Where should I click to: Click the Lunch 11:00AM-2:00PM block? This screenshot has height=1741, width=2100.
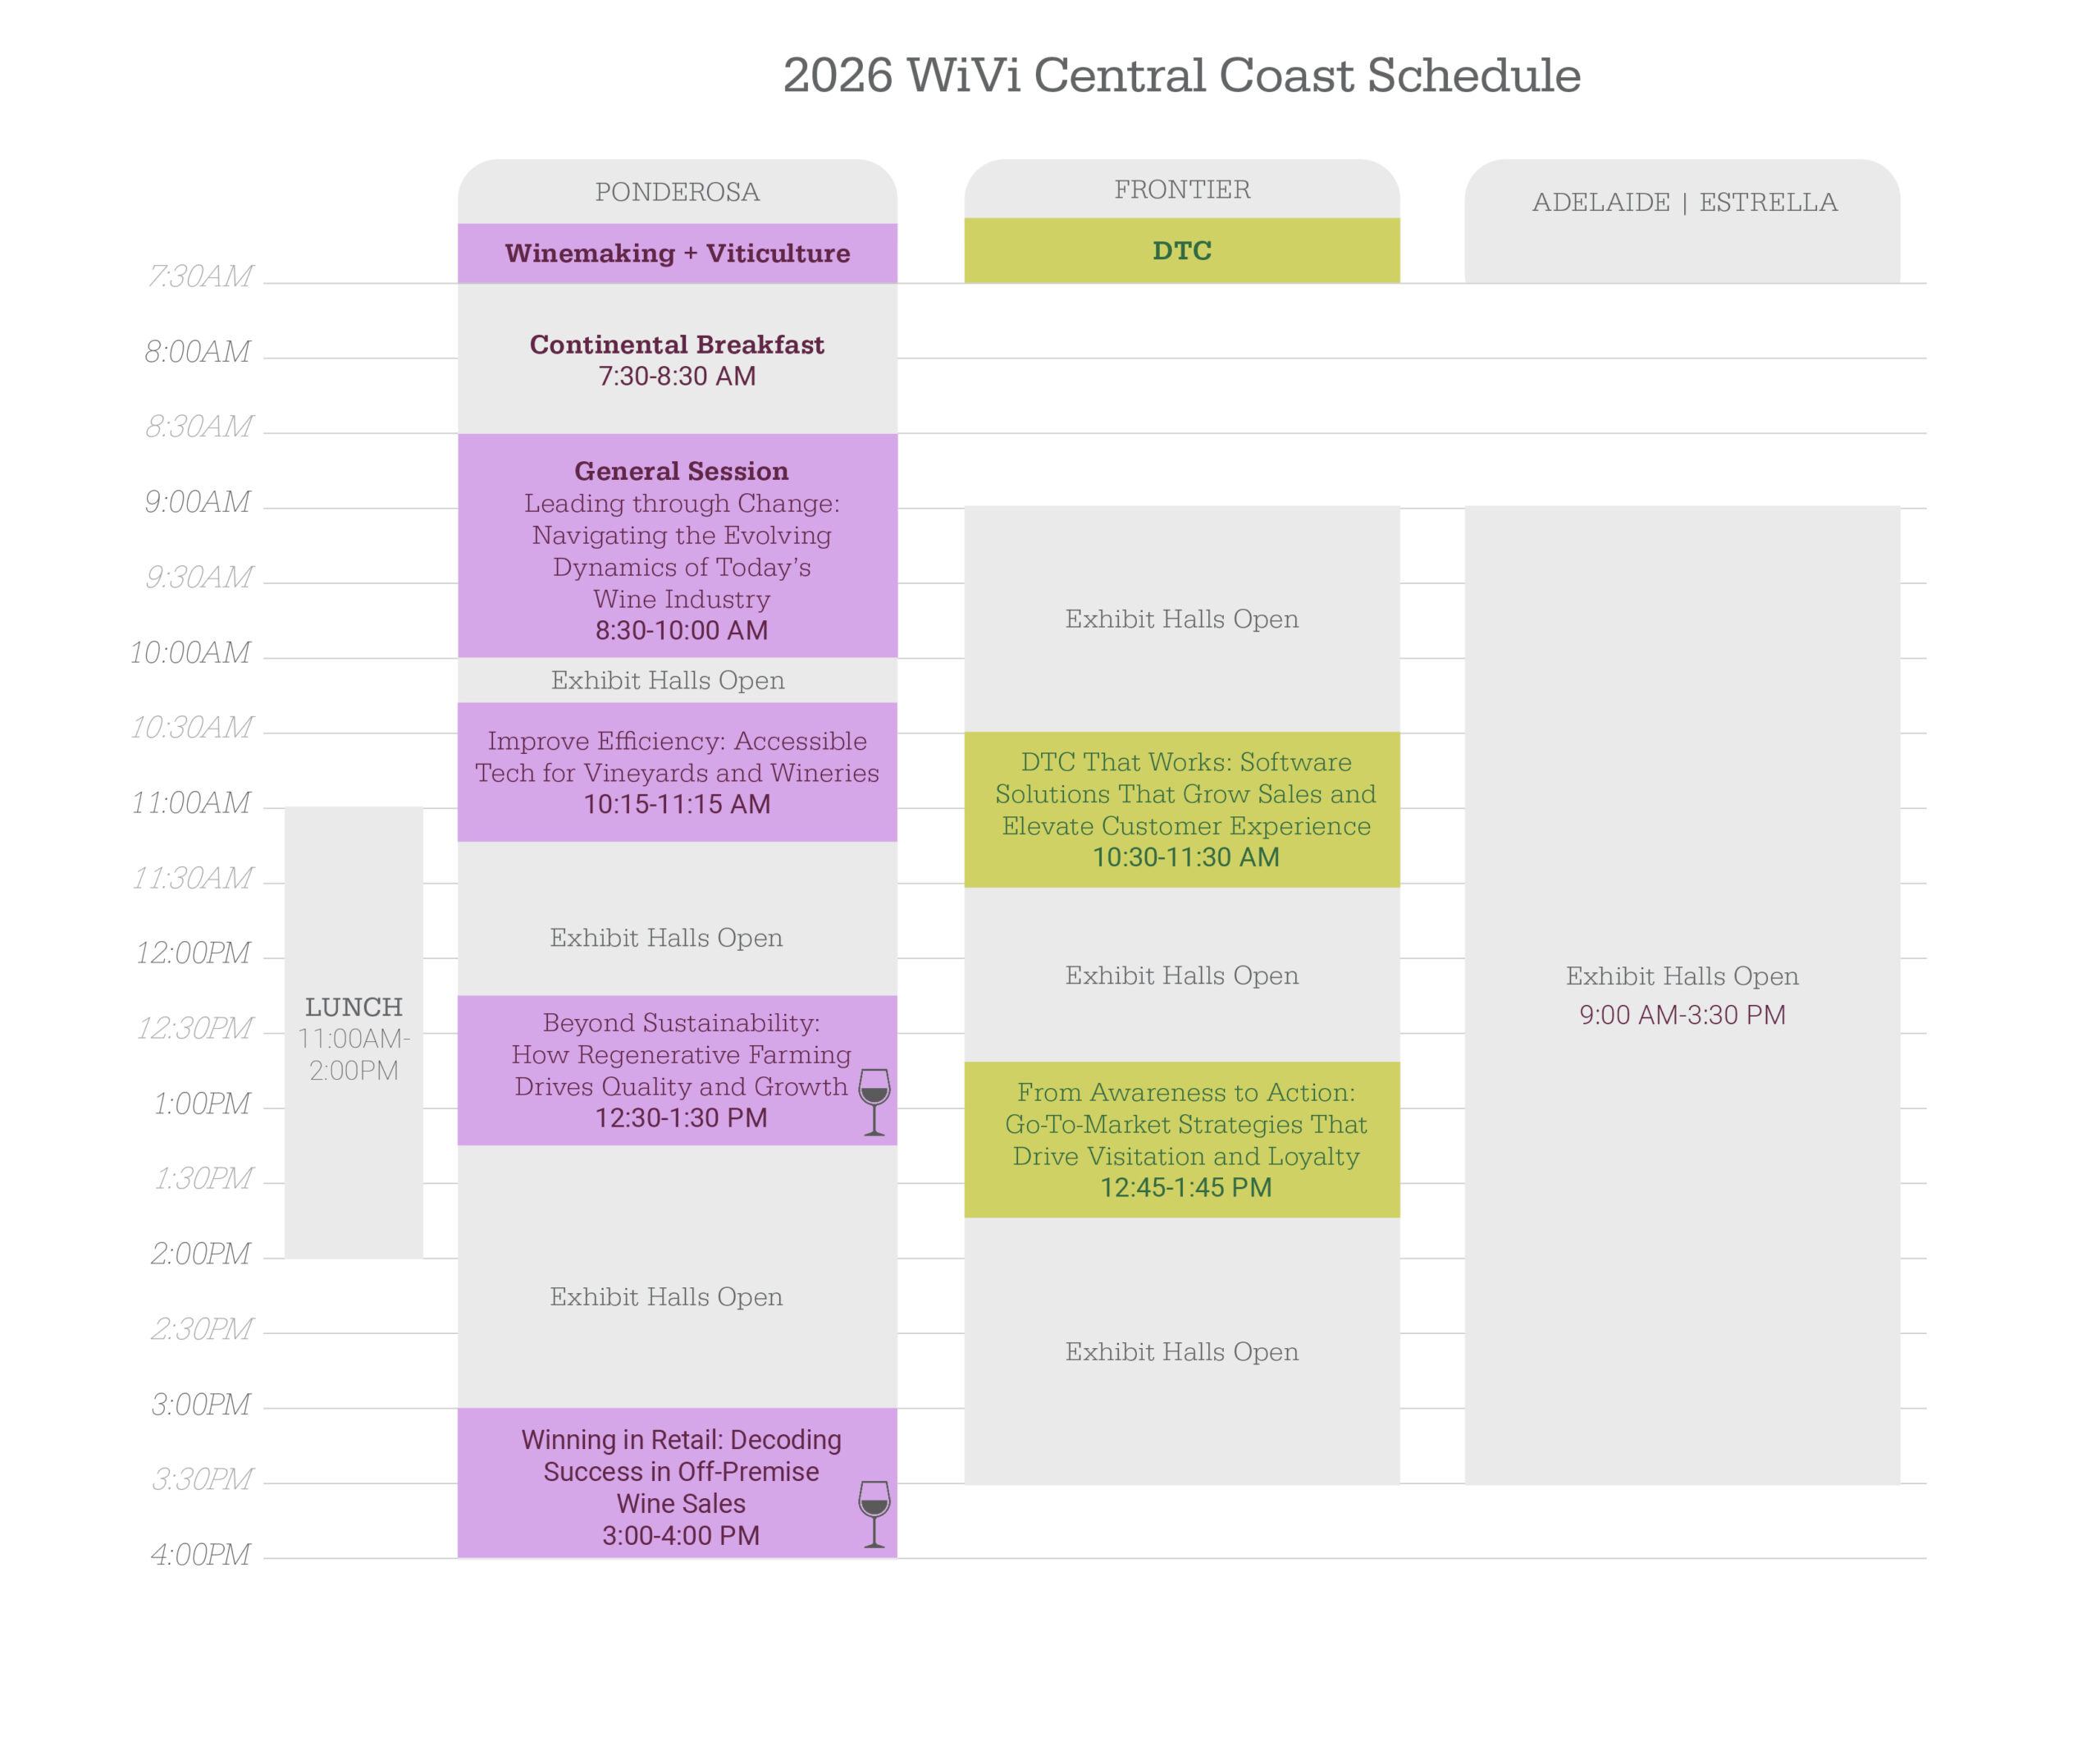[x=354, y=1037]
